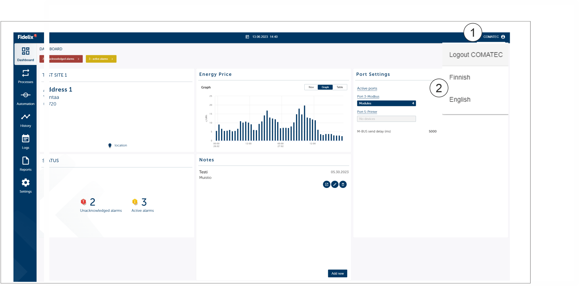Image resolution: width=579 pixels, height=286 pixels.
Task: Open the Logs calendar icon
Action: (x=26, y=138)
